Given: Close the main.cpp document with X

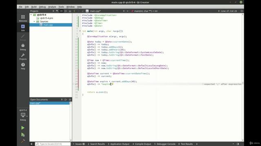Looking at the screenshot, I should pos(128,11).
